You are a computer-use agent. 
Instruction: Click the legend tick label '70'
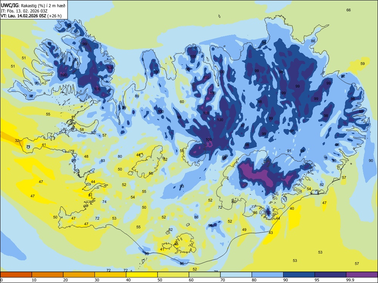coord(223,280)
